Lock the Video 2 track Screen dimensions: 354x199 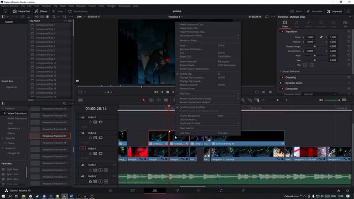[90, 138]
